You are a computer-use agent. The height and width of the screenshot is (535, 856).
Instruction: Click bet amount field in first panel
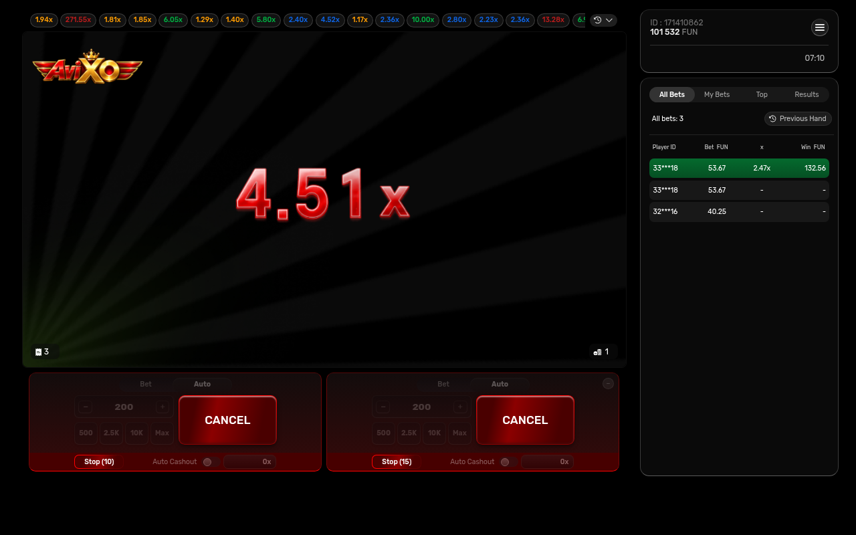[124, 407]
